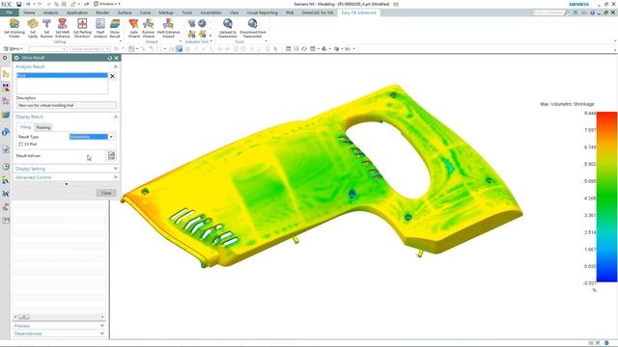Switch to the Home ribbon tab
618x347 pixels.
[x=29, y=13]
